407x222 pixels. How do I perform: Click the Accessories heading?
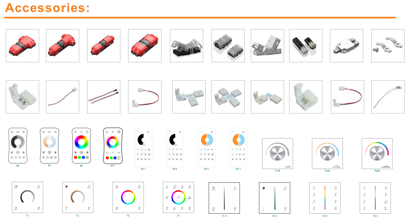(x=47, y=7)
